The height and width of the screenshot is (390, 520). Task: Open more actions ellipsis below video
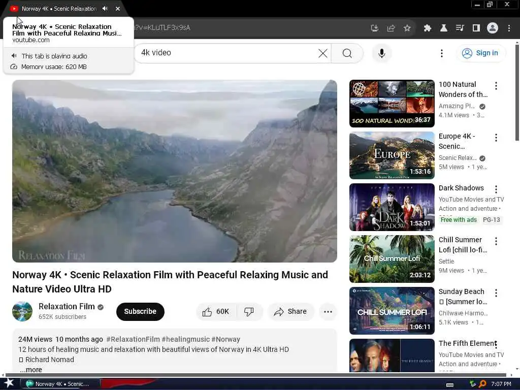pyautogui.click(x=328, y=311)
